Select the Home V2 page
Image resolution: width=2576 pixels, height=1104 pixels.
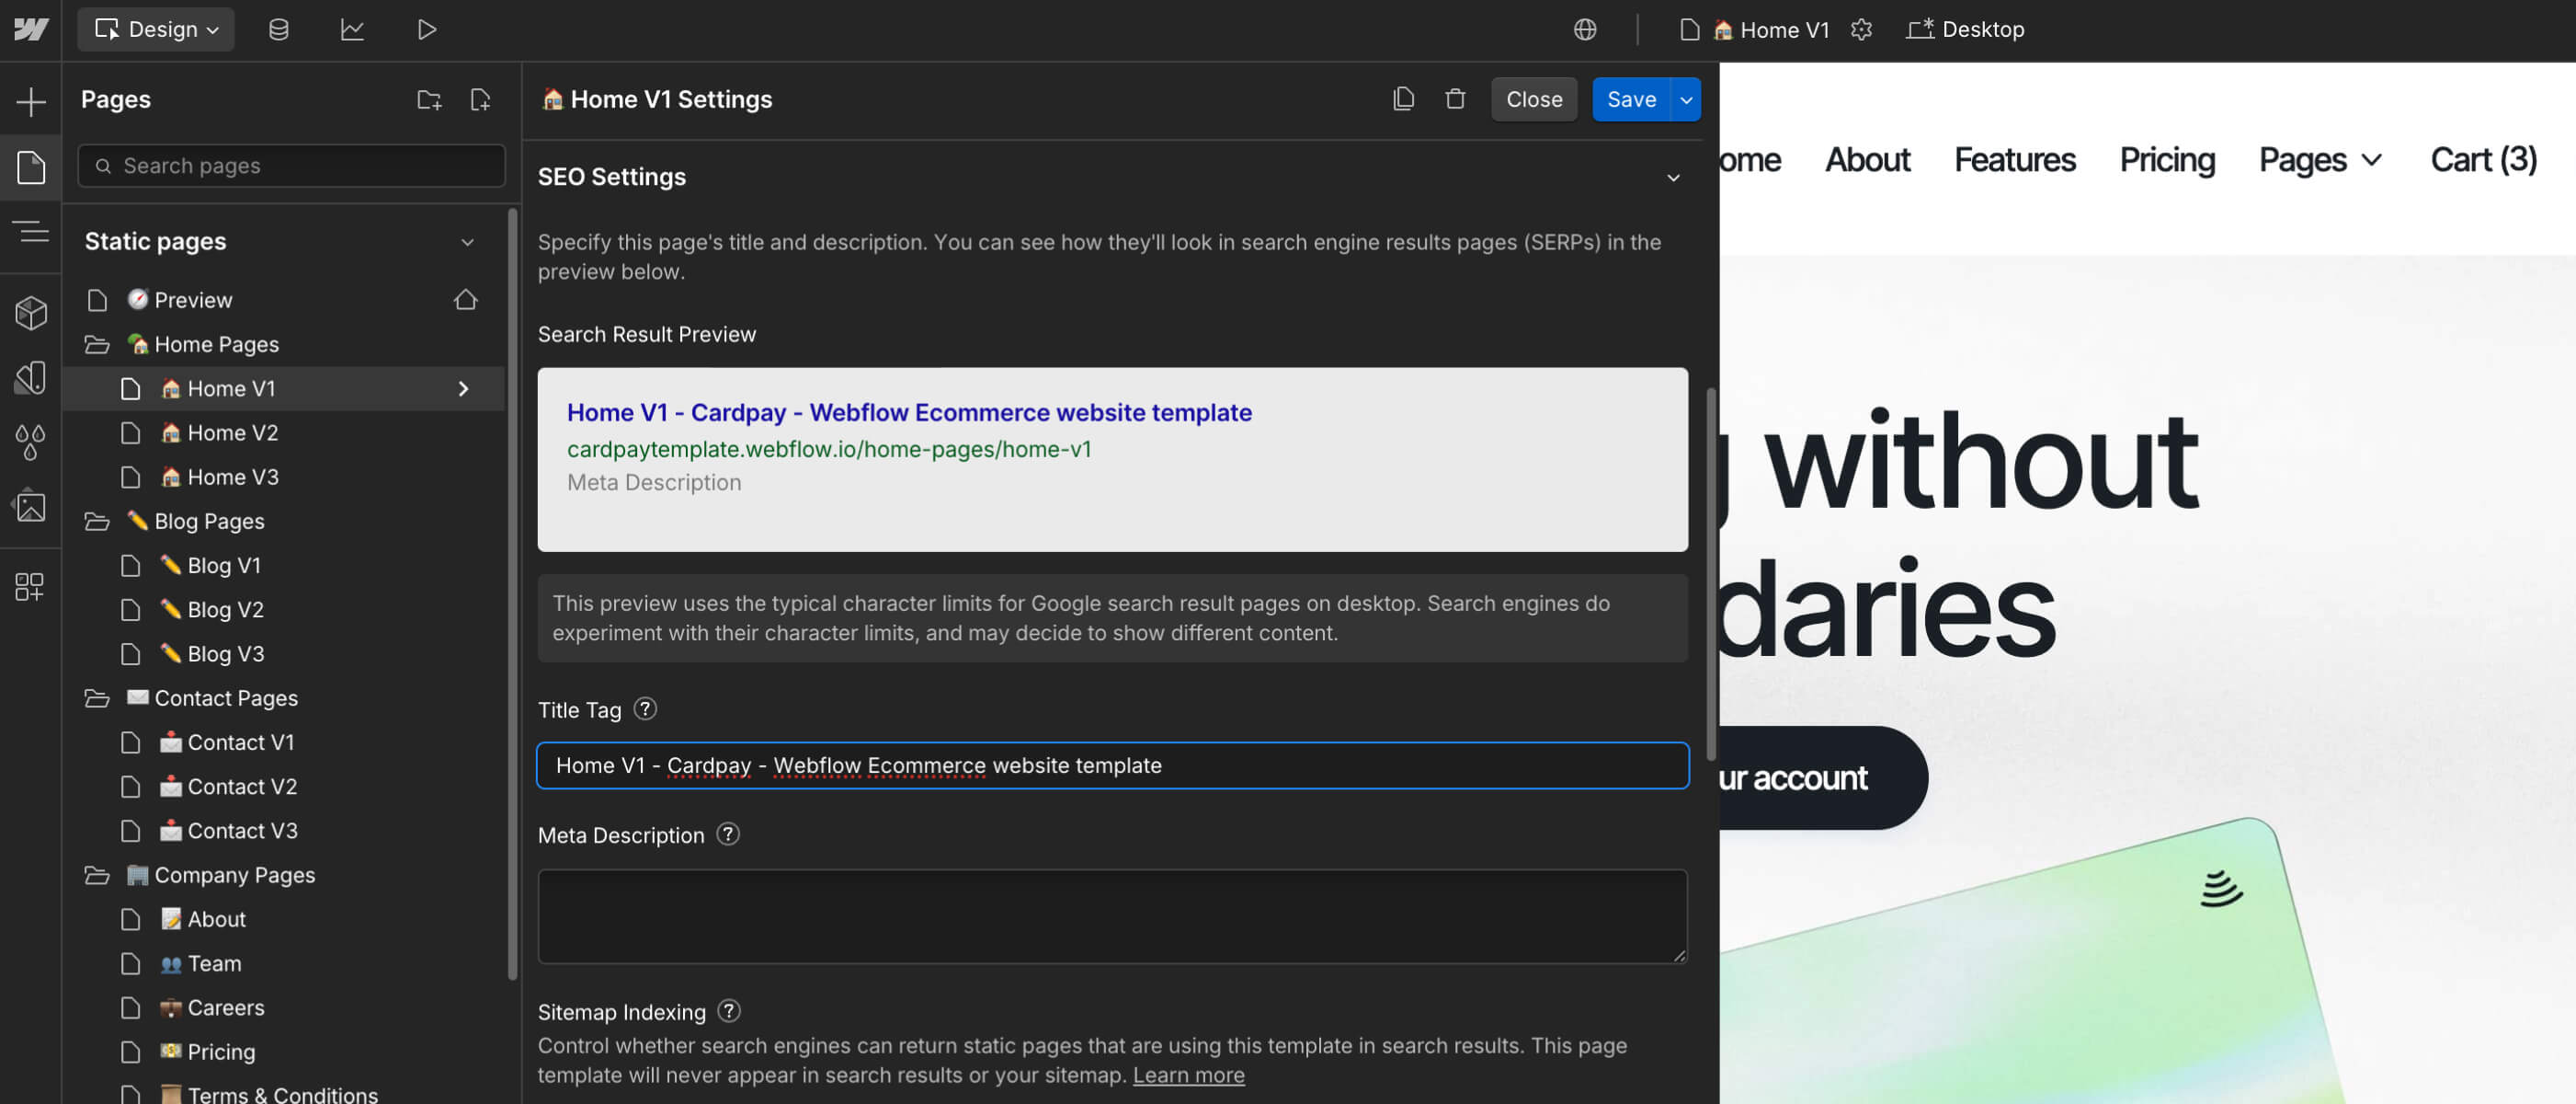tap(232, 432)
